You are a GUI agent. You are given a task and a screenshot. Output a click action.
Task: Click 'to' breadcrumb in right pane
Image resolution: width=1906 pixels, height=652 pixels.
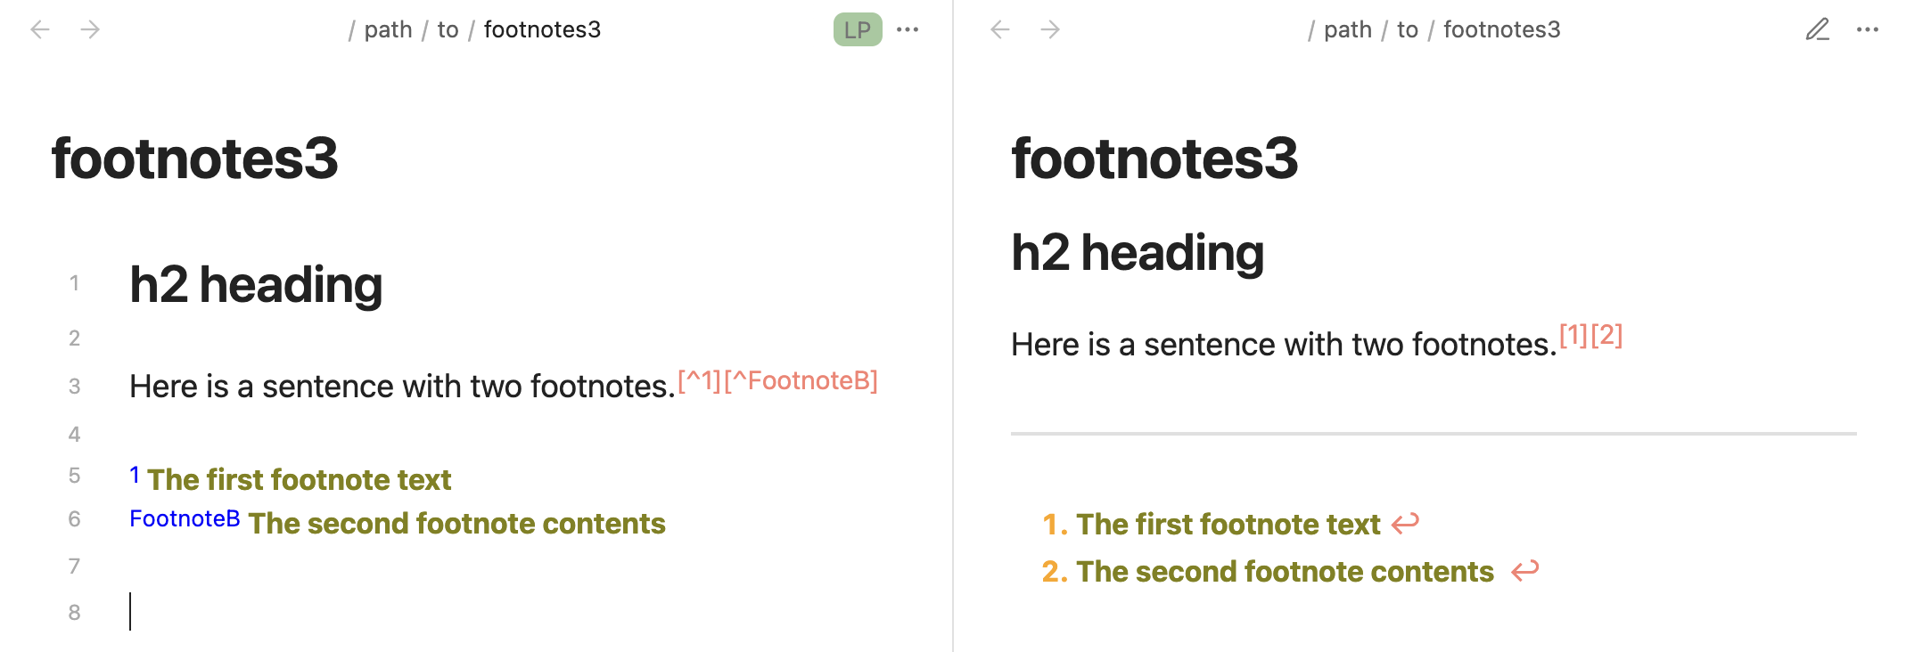[1407, 29]
